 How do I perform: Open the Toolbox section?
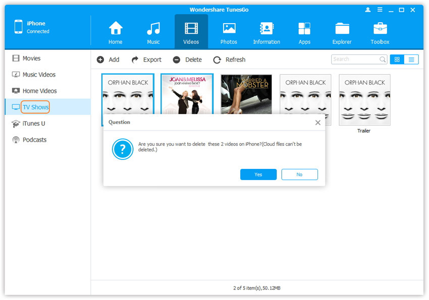pyautogui.click(x=380, y=29)
